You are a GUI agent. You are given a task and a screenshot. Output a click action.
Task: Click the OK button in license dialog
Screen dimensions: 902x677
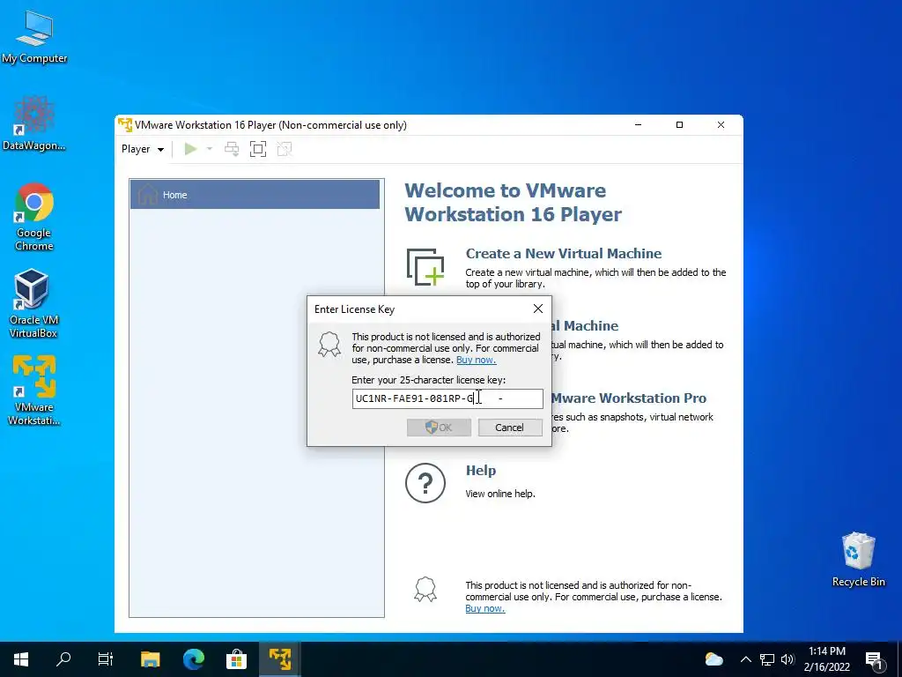(x=439, y=428)
